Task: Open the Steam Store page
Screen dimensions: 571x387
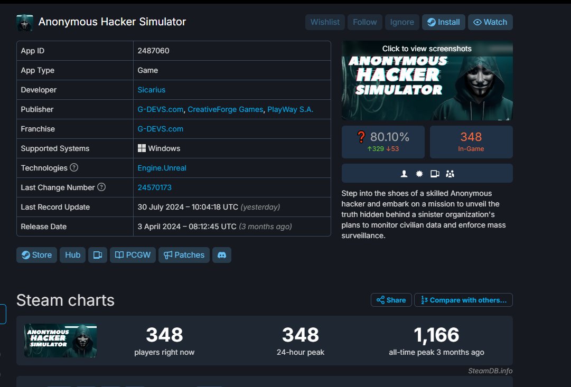Action: point(36,255)
